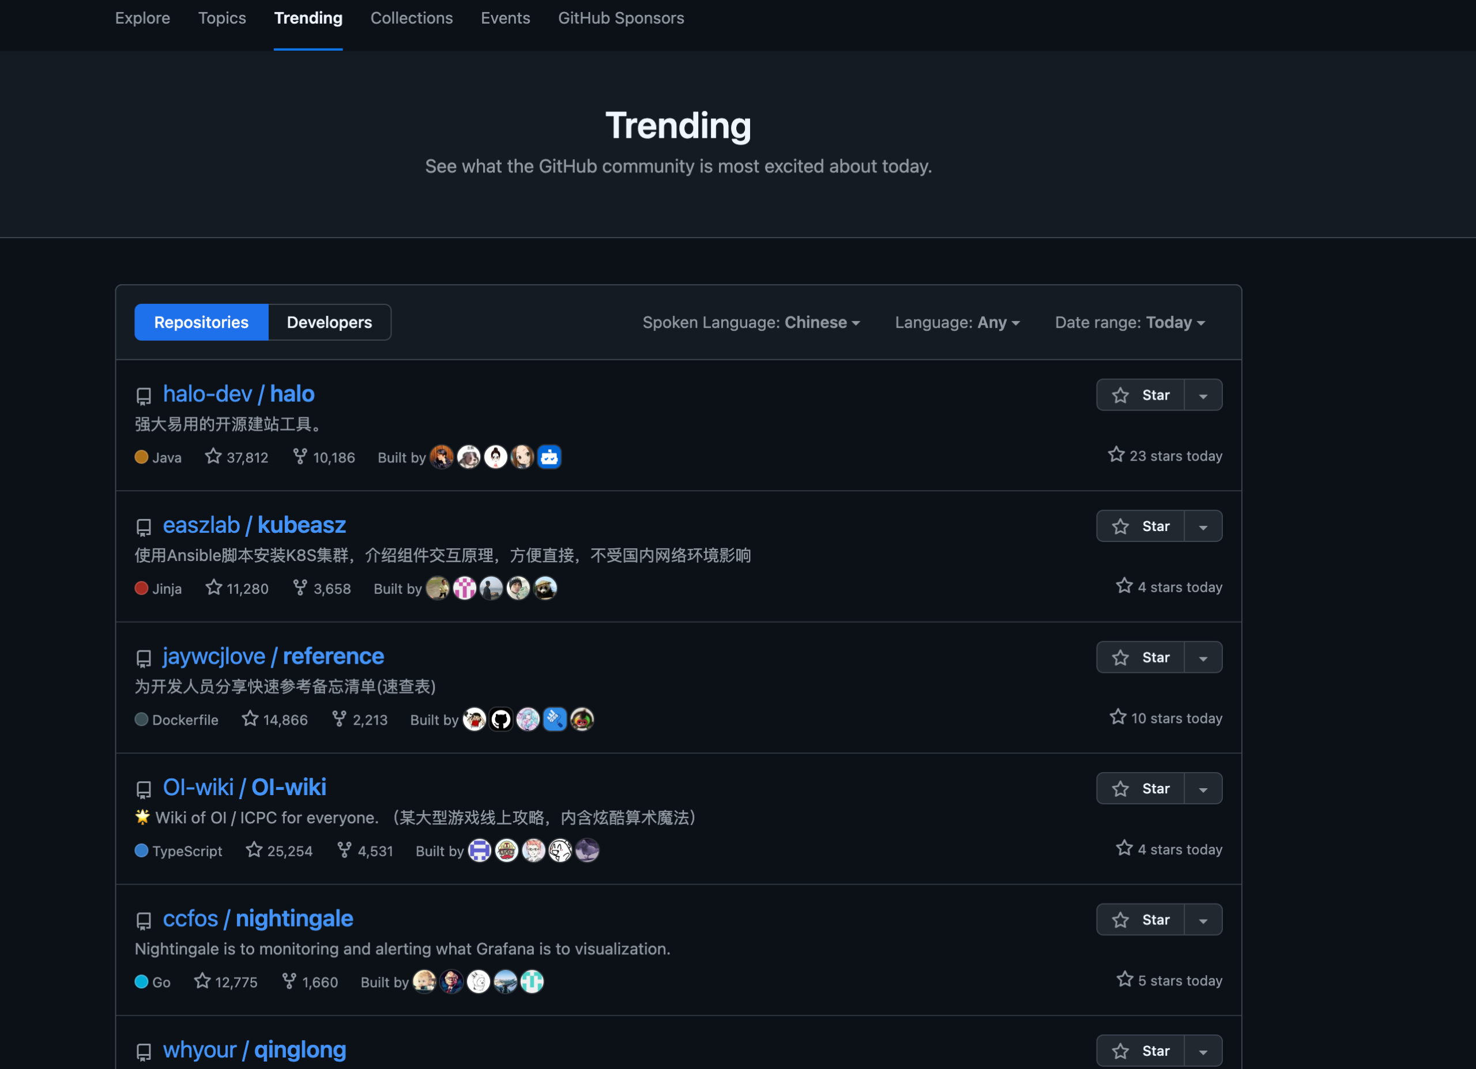Click the orange Java language color dot
This screenshot has height=1069, width=1476.
point(141,457)
